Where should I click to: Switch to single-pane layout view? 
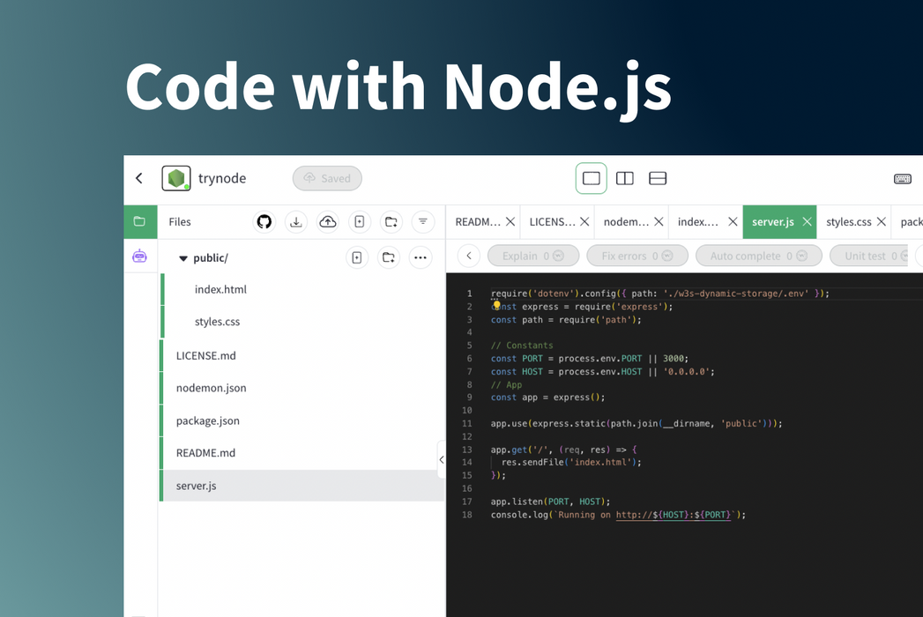pos(591,178)
